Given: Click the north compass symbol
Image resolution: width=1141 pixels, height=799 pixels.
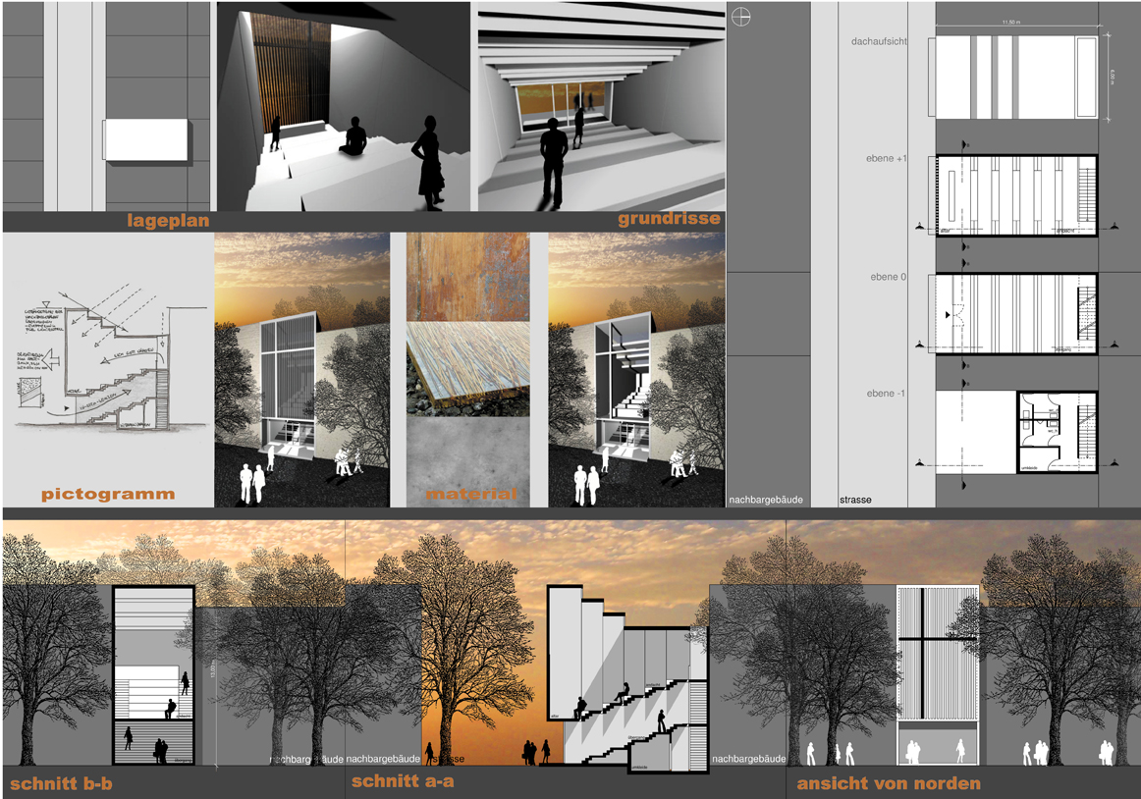Looking at the screenshot, I should pos(741,16).
